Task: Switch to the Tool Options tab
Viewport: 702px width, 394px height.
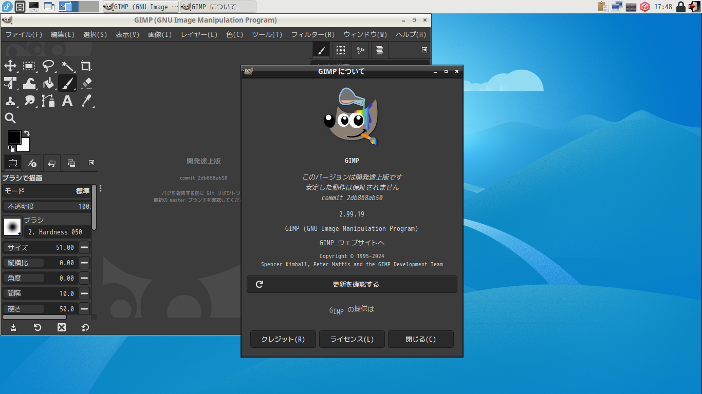Action: tap(13, 163)
